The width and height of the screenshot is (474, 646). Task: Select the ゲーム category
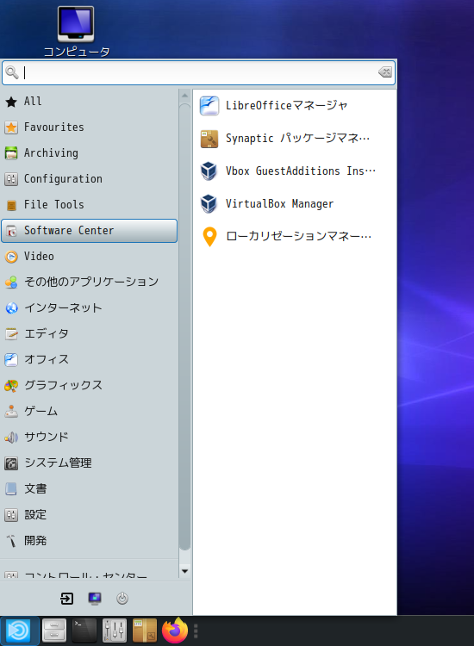[89, 412]
